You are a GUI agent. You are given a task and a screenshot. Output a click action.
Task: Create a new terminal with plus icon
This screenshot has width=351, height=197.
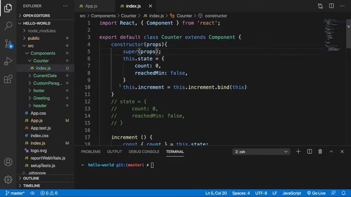click(298, 152)
